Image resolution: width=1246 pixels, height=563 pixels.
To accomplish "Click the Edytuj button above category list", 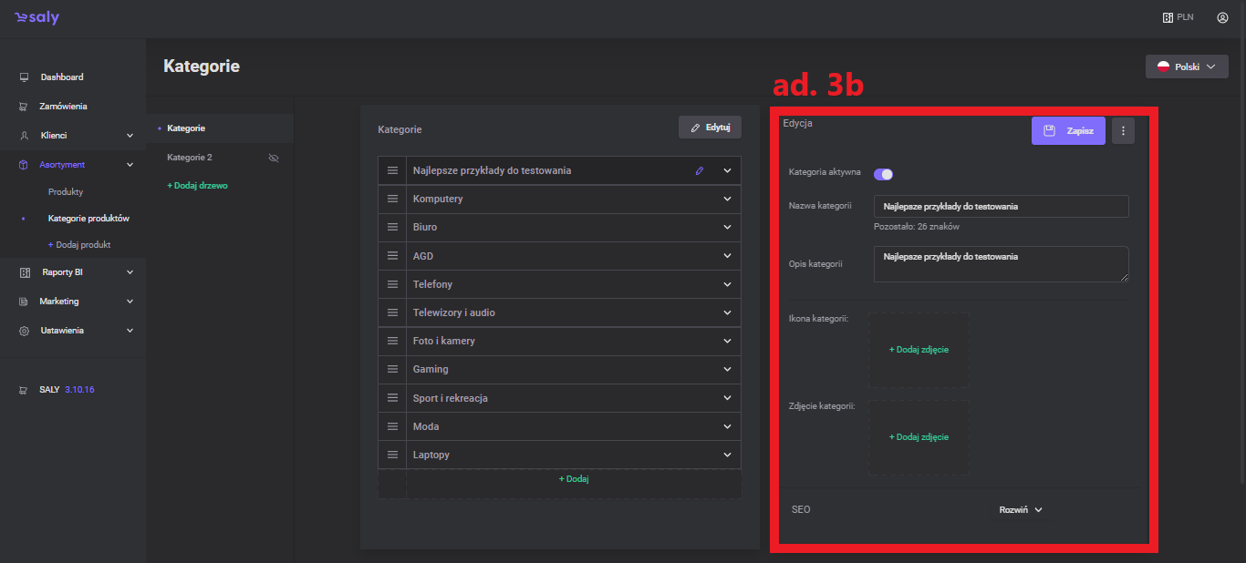I will click(x=710, y=128).
